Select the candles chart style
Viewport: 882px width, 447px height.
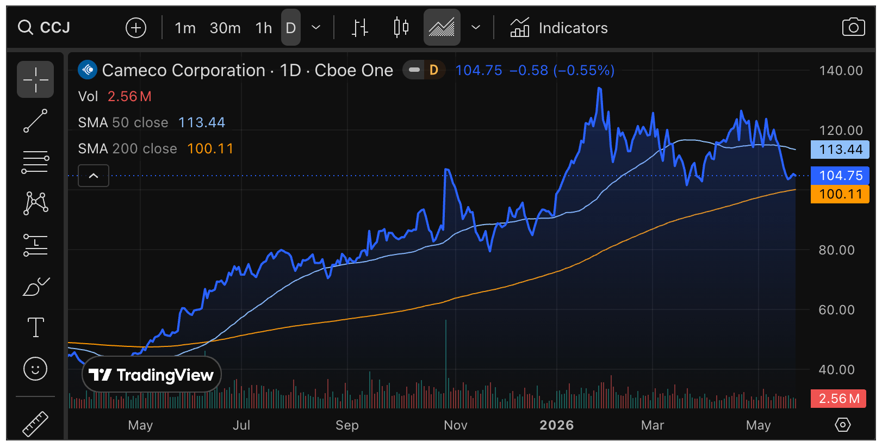(401, 27)
